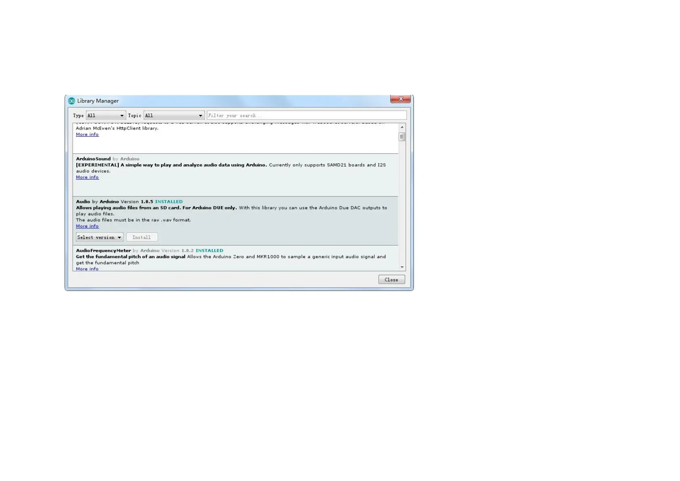Click the scrollbar up arrow

click(x=402, y=127)
